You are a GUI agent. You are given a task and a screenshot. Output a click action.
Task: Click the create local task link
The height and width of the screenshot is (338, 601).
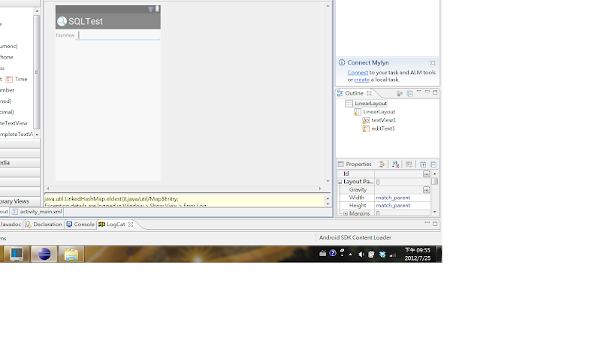coord(361,80)
